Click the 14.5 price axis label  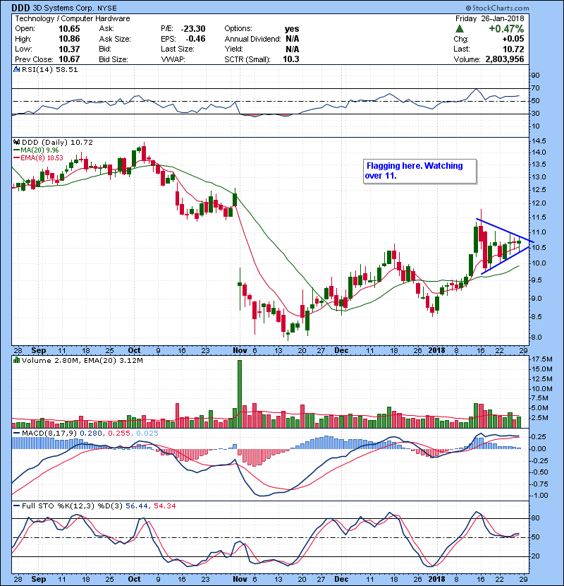pyautogui.click(x=538, y=141)
